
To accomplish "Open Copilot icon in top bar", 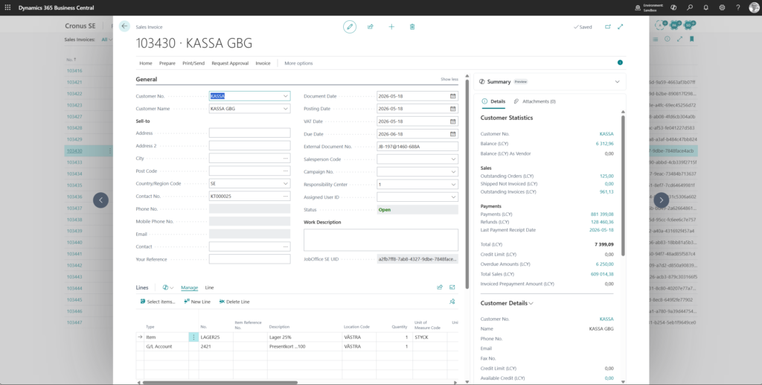I will point(673,7).
